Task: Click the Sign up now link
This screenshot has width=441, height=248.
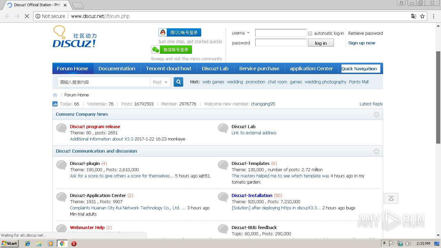Action: [x=362, y=43]
